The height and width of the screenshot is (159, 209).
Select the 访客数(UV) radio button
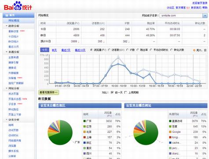click(109, 50)
